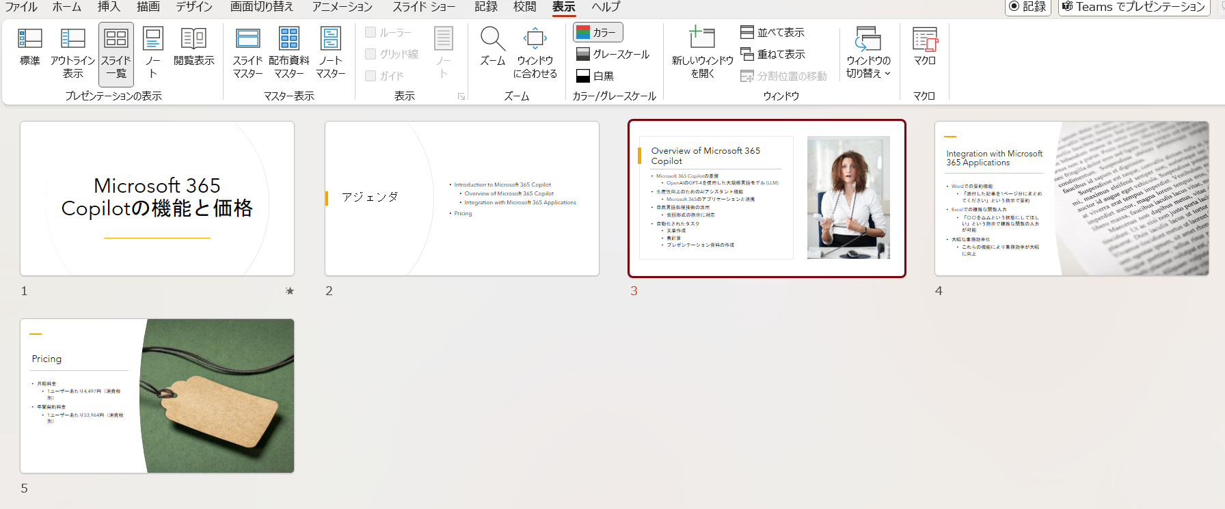Click the transition star icon under slide 1

(290, 291)
